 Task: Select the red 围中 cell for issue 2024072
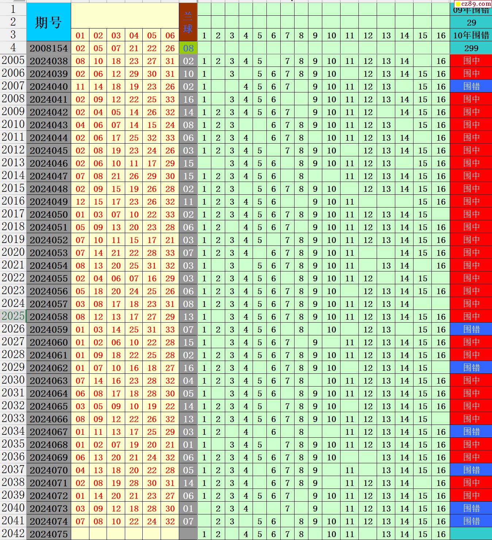tap(471, 495)
